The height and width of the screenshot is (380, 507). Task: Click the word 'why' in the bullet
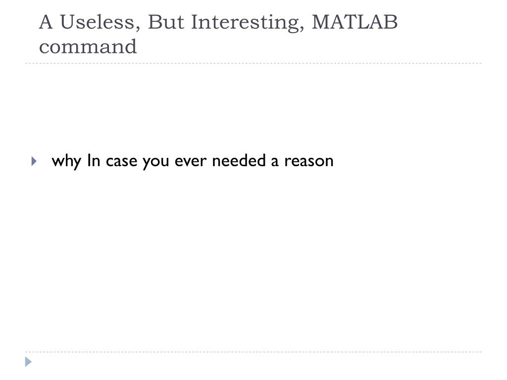tap(66, 162)
